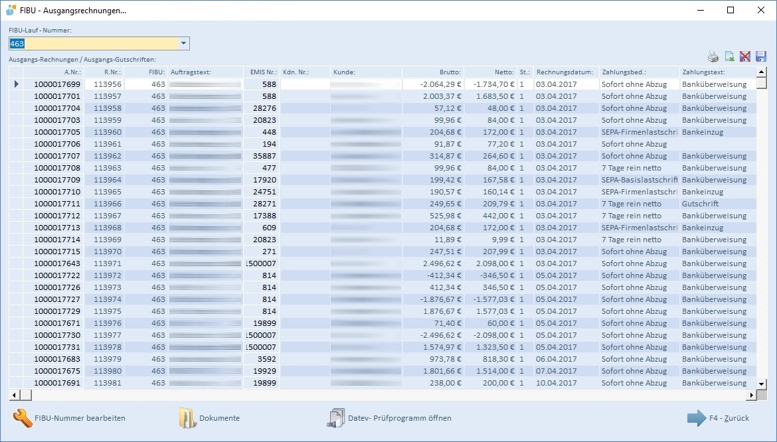Open the FIBU-Lauf-Nummer dropdown arrow

[x=183, y=44]
